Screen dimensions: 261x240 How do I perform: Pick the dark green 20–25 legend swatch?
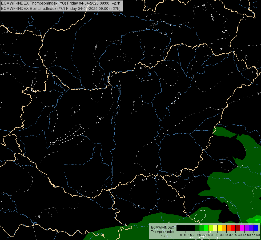pyautogui.click(x=197, y=228)
